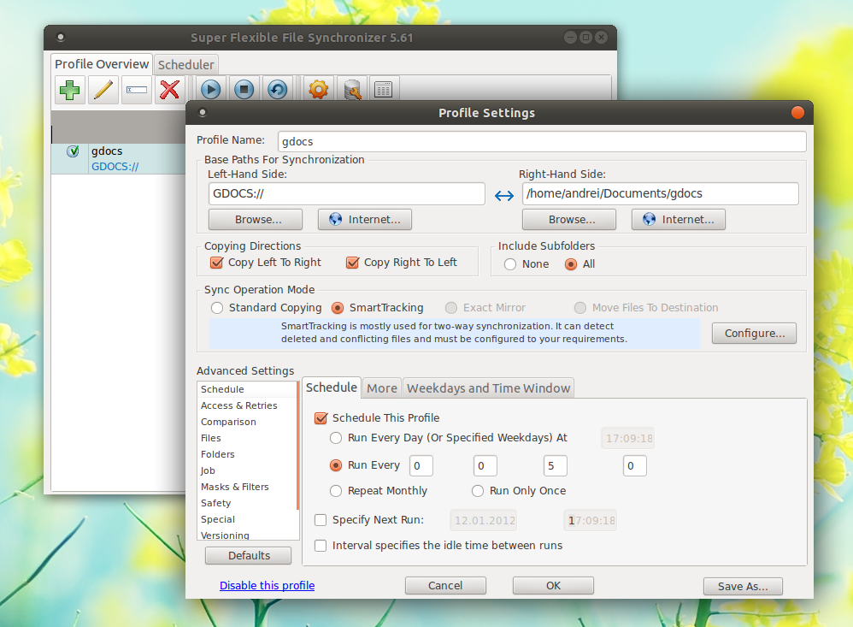Click the blue play run profile icon

pos(210,89)
